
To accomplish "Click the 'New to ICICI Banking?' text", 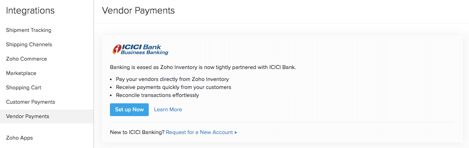I will [137, 132].
